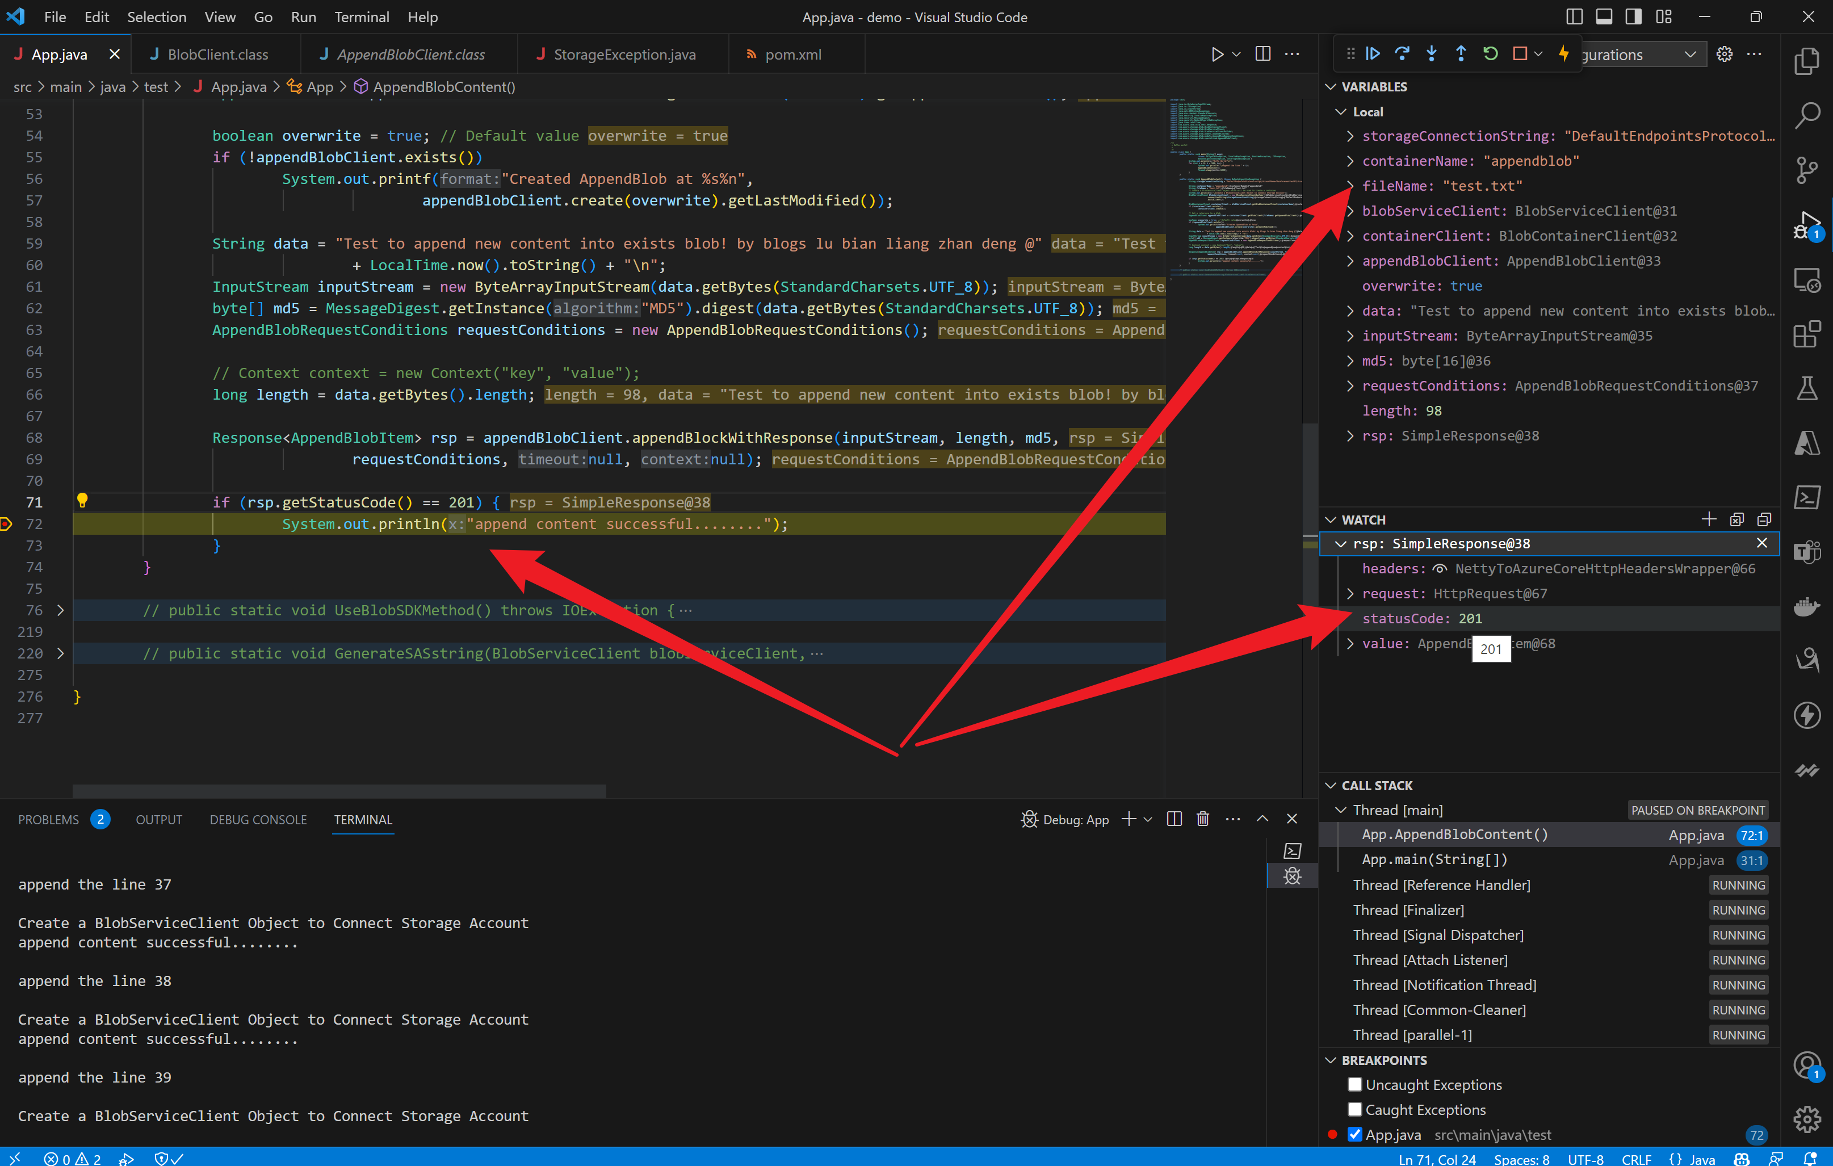
Task: Click the Step Into debug button
Action: click(1431, 54)
